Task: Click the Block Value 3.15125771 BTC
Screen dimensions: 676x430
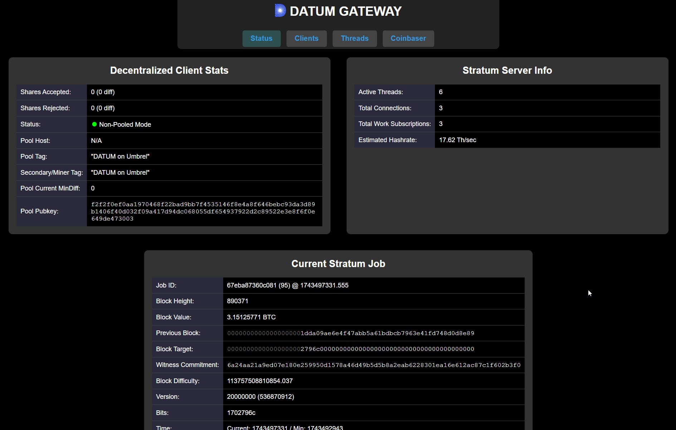Action: [x=251, y=317]
